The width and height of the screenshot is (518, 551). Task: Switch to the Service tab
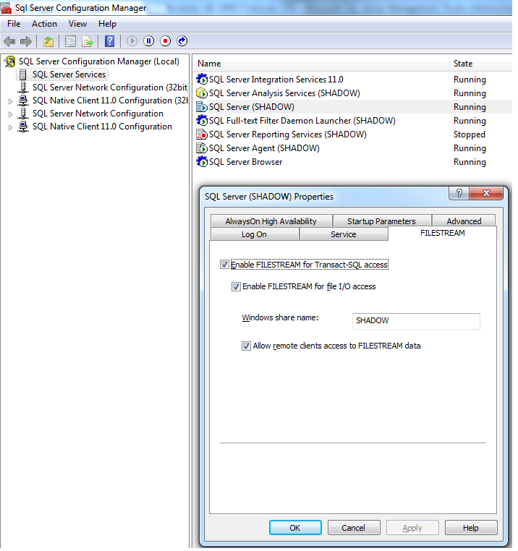point(344,234)
